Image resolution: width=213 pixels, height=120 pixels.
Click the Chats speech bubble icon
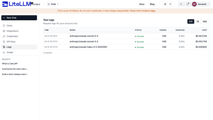(x=4, y=26)
